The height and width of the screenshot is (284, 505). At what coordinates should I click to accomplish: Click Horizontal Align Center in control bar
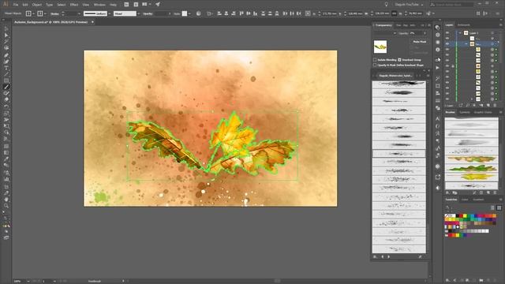coord(226,13)
